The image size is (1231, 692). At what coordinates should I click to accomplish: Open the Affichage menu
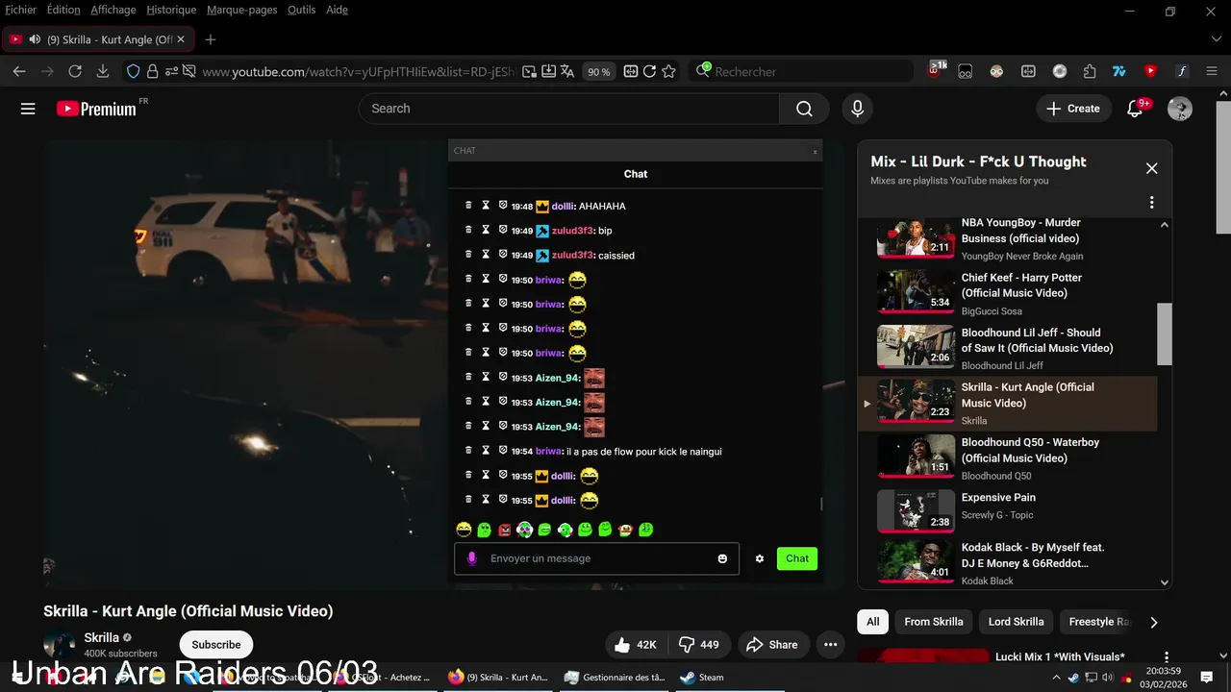pyautogui.click(x=113, y=10)
